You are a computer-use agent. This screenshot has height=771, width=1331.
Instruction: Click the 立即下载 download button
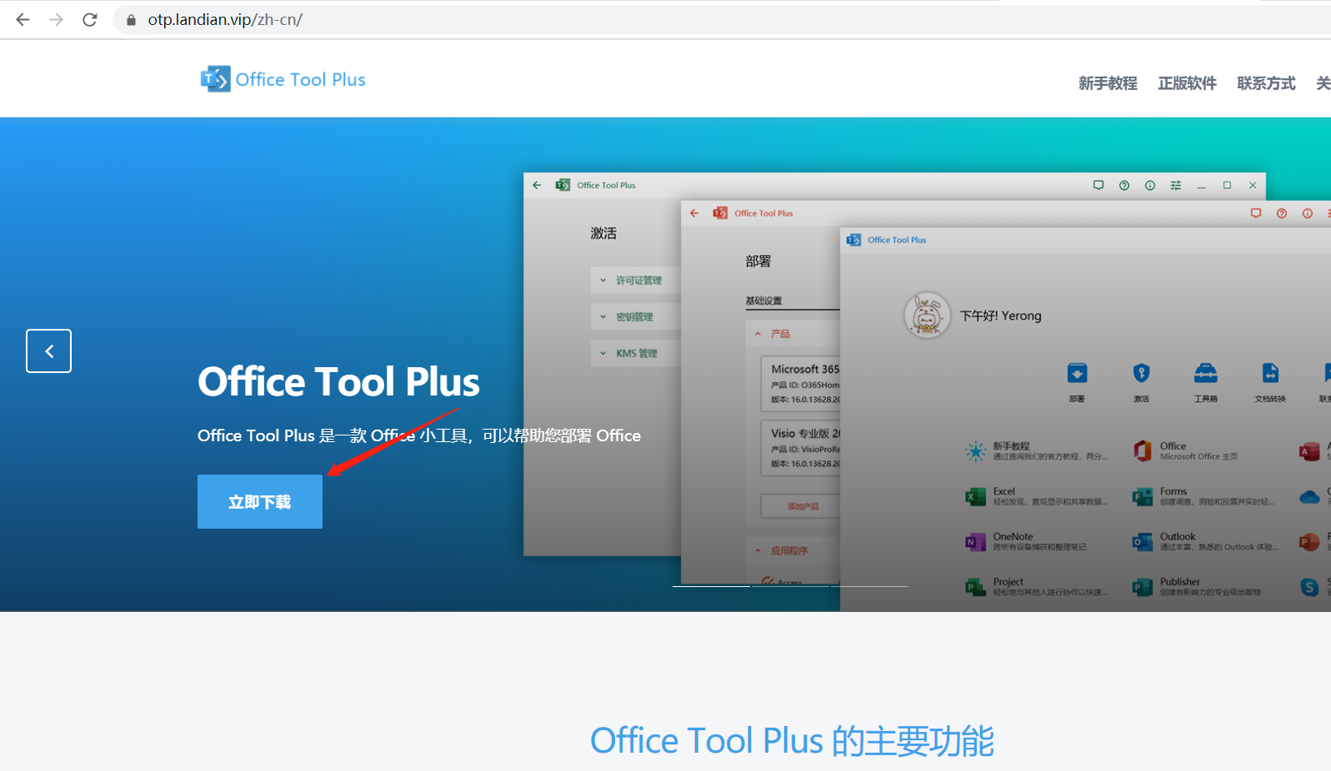tap(260, 502)
